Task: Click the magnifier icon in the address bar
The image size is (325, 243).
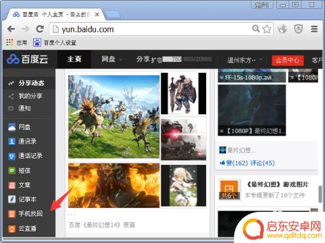Action: (x=256, y=29)
